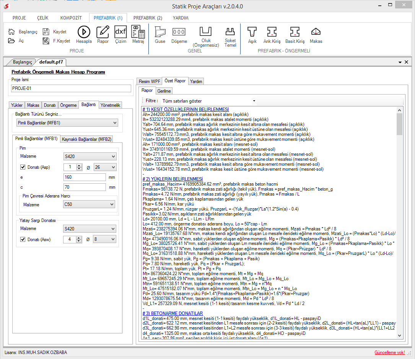Open Filtre Tüm satırları göster dropdown
The height and width of the screenshot is (359, 415).
click(x=208, y=101)
